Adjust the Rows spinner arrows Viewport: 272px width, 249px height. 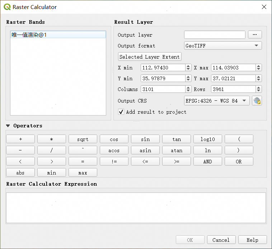point(259,89)
